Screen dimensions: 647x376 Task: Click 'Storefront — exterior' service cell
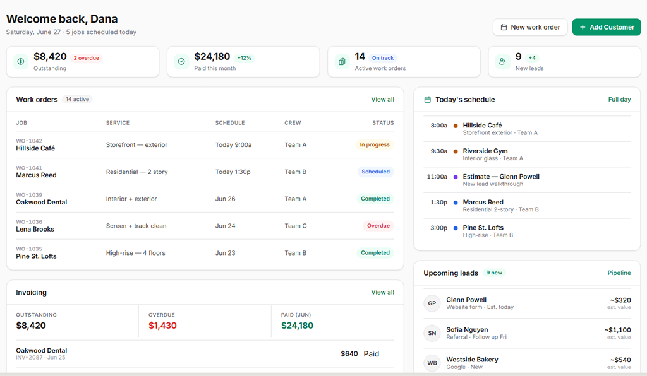pyautogui.click(x=136, y=145)
